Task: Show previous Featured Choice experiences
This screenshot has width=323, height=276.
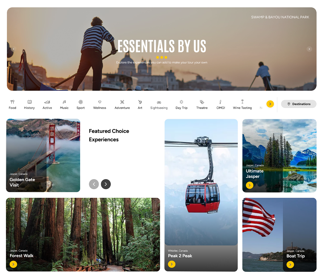Action: click(x=94, y=184)
